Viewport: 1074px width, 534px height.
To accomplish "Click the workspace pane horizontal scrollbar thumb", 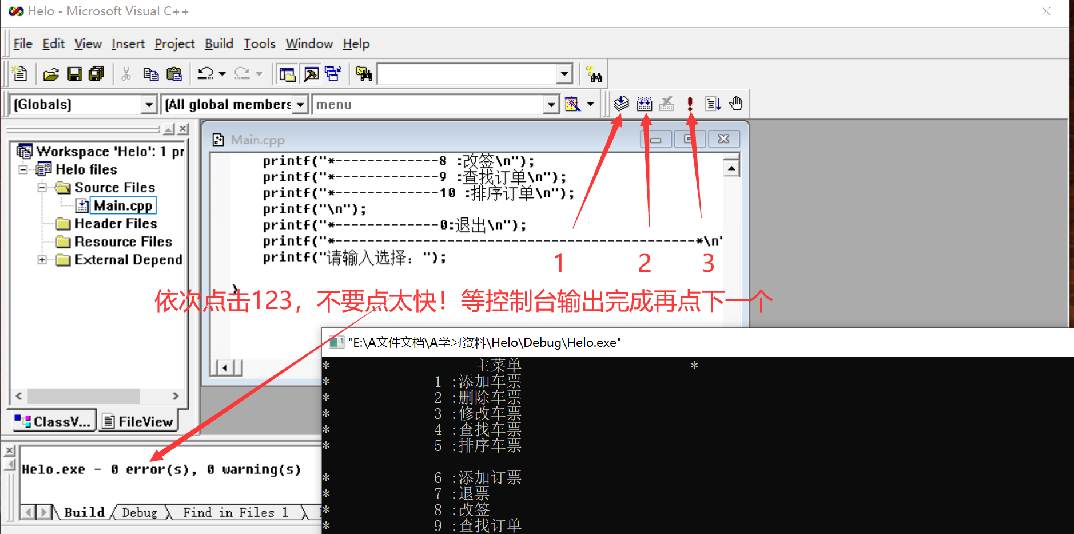I will tap(83, 396).
